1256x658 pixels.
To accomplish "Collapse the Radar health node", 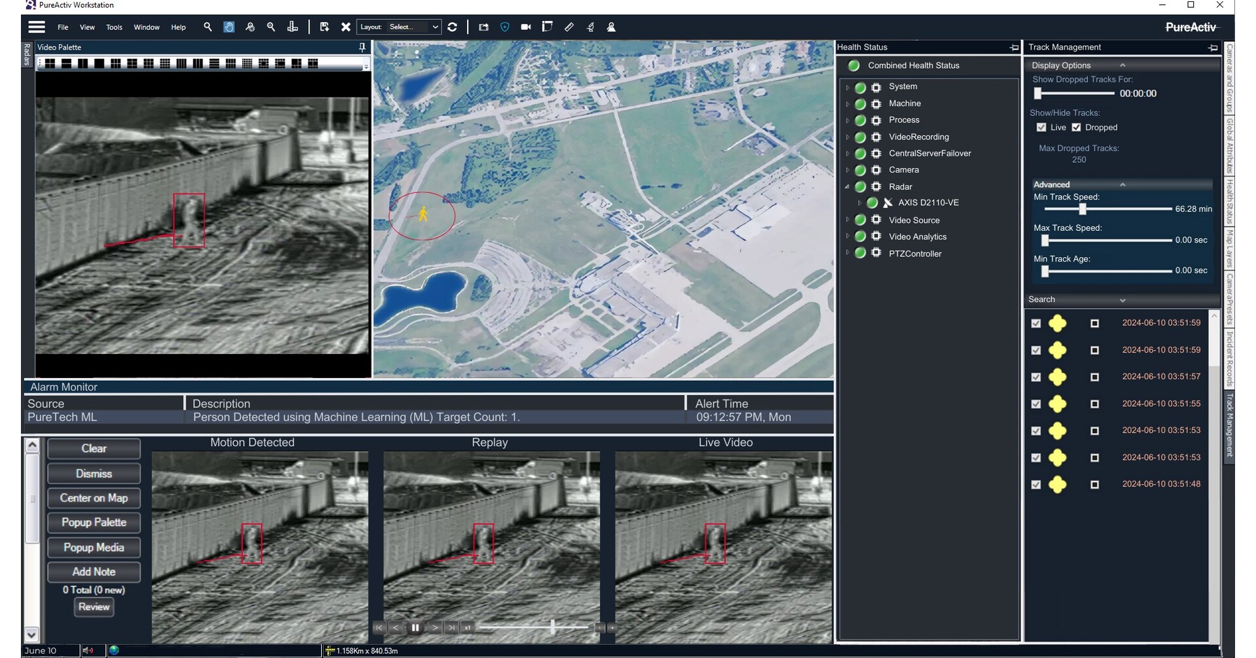I will (848, 186).
